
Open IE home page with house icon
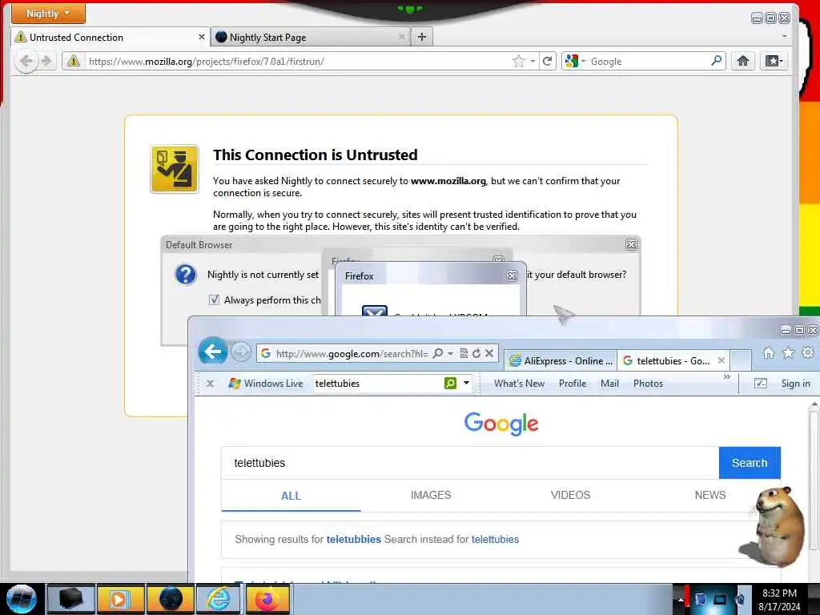[768, 353]
